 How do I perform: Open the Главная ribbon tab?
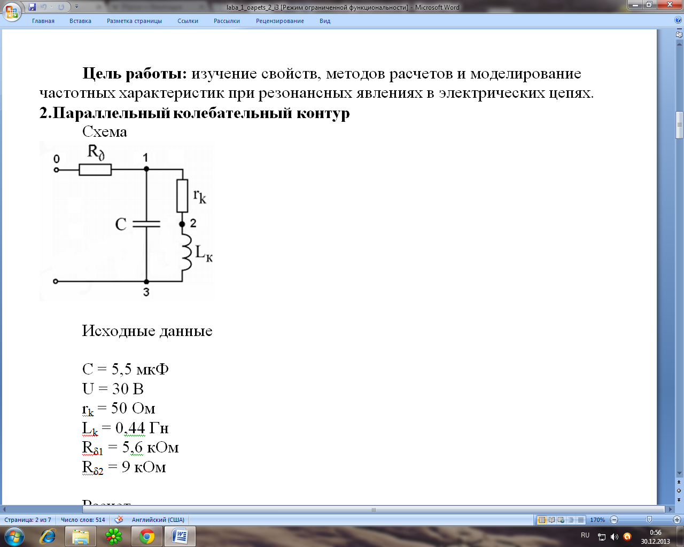click(43, 21)
